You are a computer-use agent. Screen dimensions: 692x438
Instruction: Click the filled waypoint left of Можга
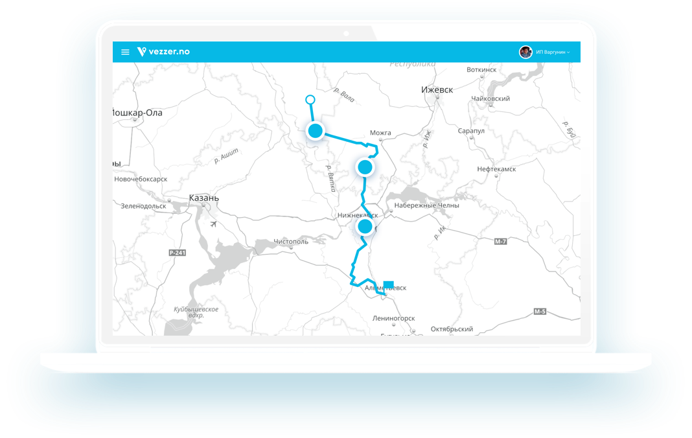pyautogui.click(x=316, y=131)
